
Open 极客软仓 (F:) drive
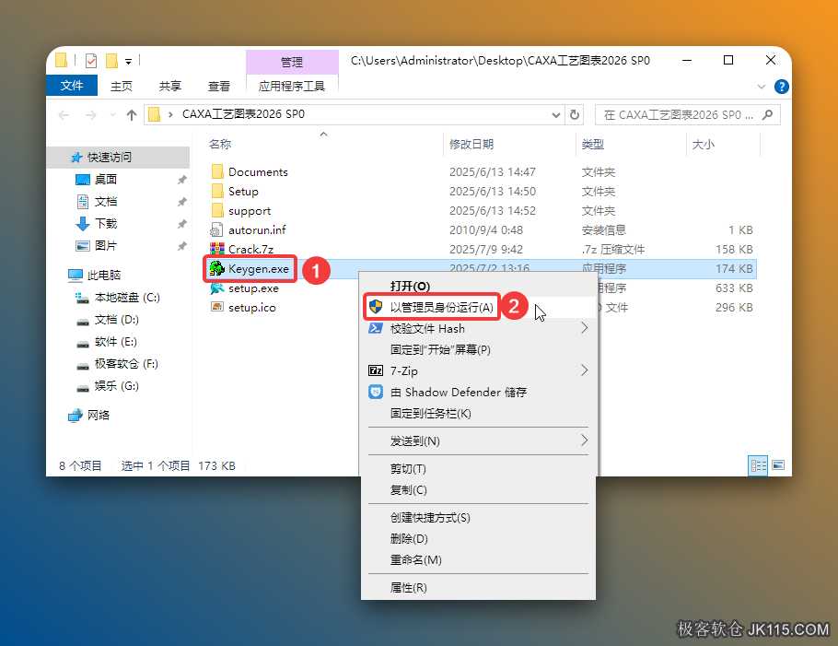(x=126, y=364)
